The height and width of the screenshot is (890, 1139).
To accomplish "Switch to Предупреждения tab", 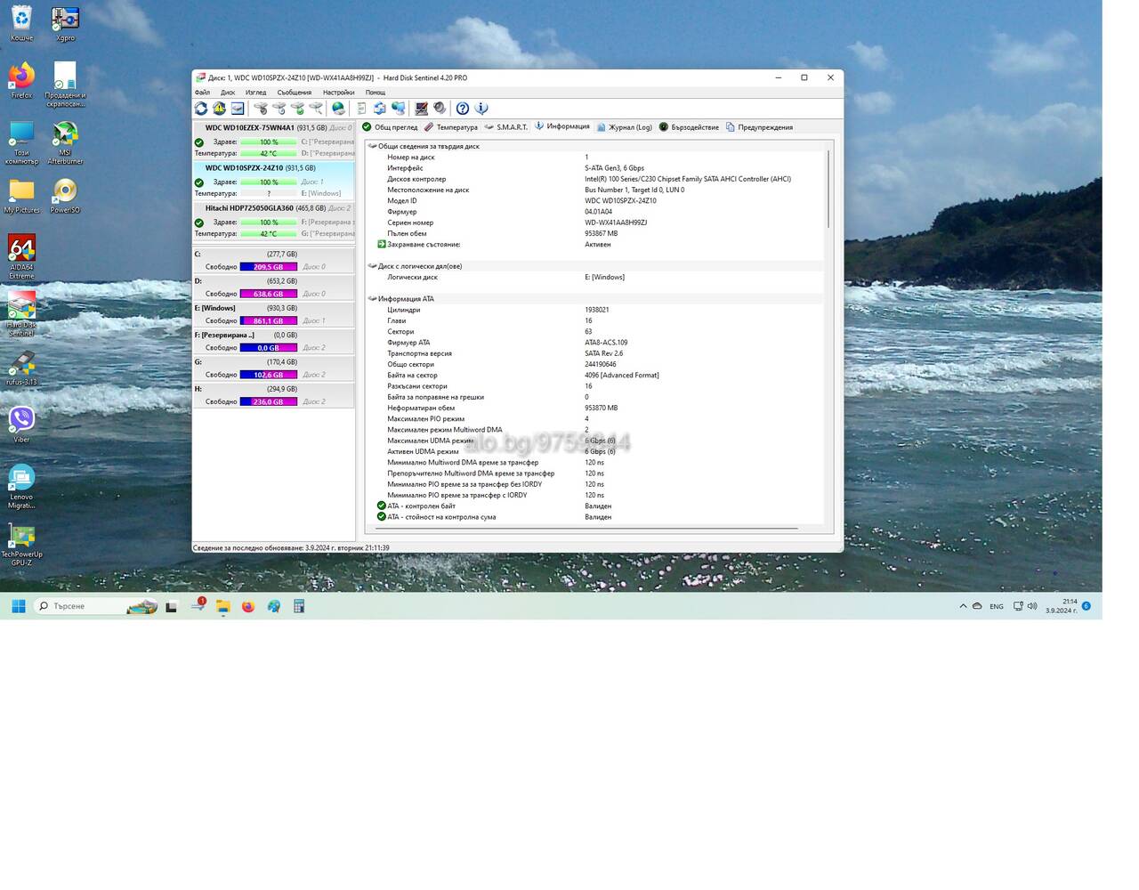I will pos(759,127).
